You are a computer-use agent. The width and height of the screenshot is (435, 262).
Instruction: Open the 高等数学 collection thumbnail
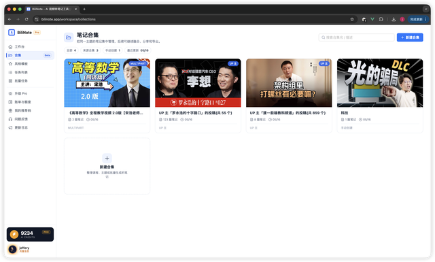point(107,83)
